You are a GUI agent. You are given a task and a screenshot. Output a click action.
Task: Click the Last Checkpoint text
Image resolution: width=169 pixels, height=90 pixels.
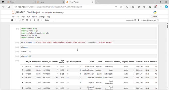(52, 12)
